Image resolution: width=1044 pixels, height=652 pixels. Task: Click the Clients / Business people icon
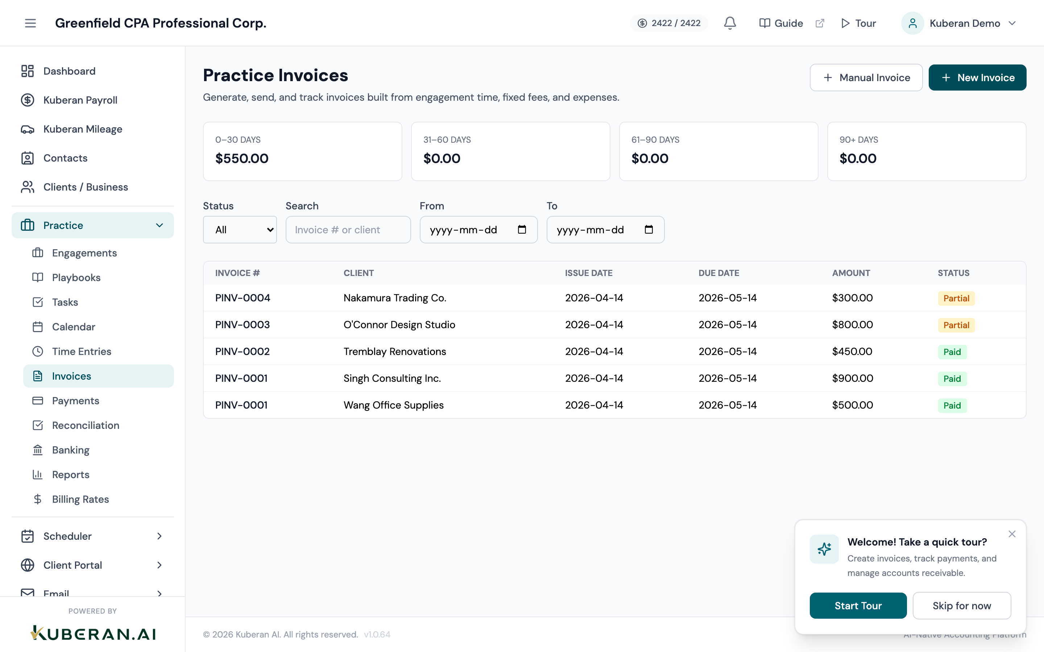point(28,187)
